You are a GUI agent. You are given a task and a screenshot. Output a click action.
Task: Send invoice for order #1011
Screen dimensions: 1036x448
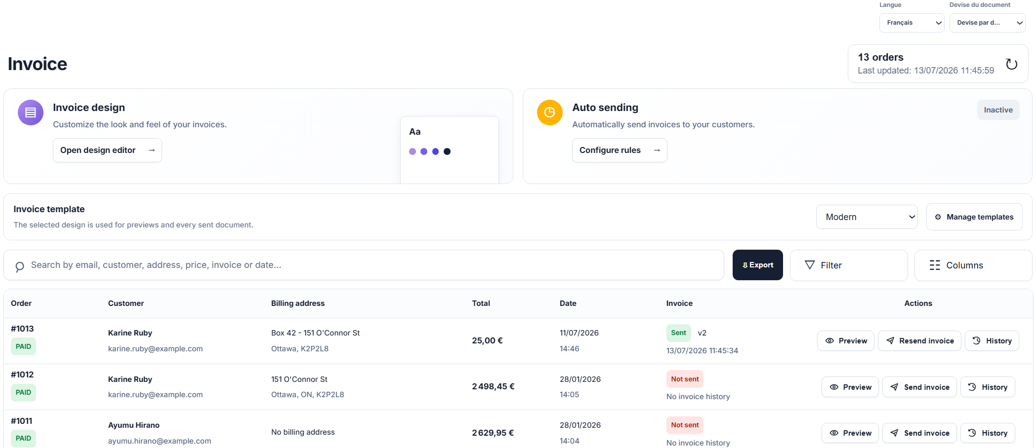pos(919,433)
